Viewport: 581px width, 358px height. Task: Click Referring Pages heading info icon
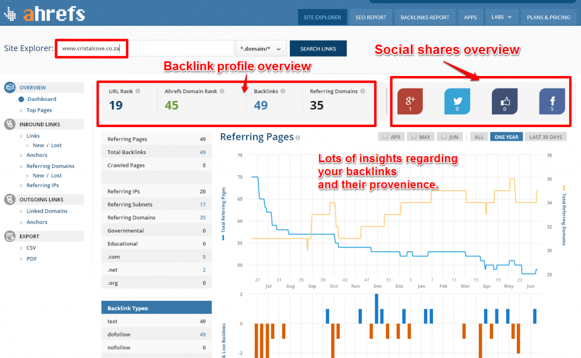(297, 138)
